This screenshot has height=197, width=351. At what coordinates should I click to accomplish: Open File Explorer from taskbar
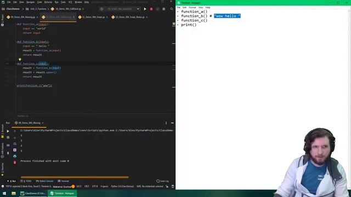click(x=14, y=193)
